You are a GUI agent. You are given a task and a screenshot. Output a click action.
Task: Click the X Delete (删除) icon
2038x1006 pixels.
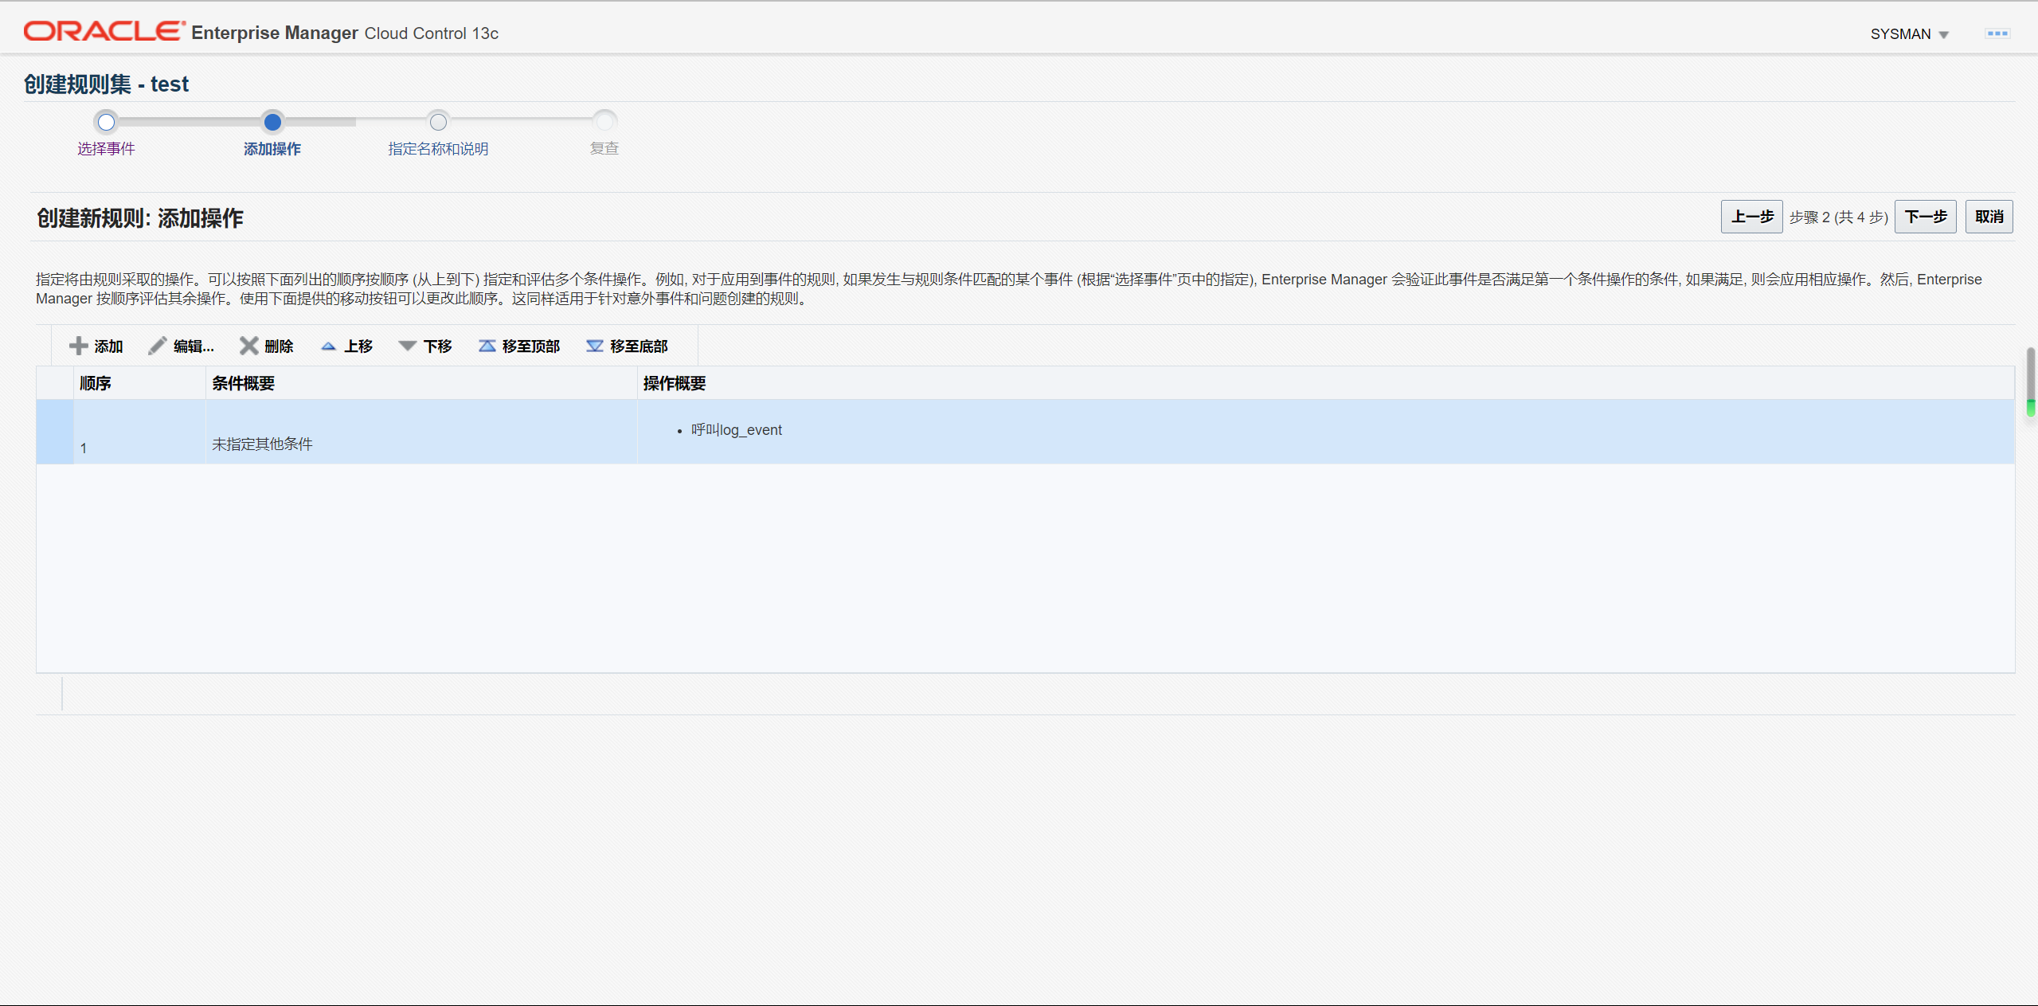pos(248,346)
